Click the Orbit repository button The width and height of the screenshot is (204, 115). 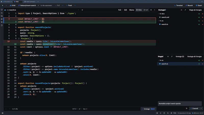12,5
